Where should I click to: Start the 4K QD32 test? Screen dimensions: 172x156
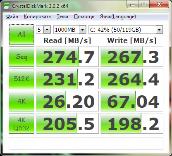(x=21, y=123)
